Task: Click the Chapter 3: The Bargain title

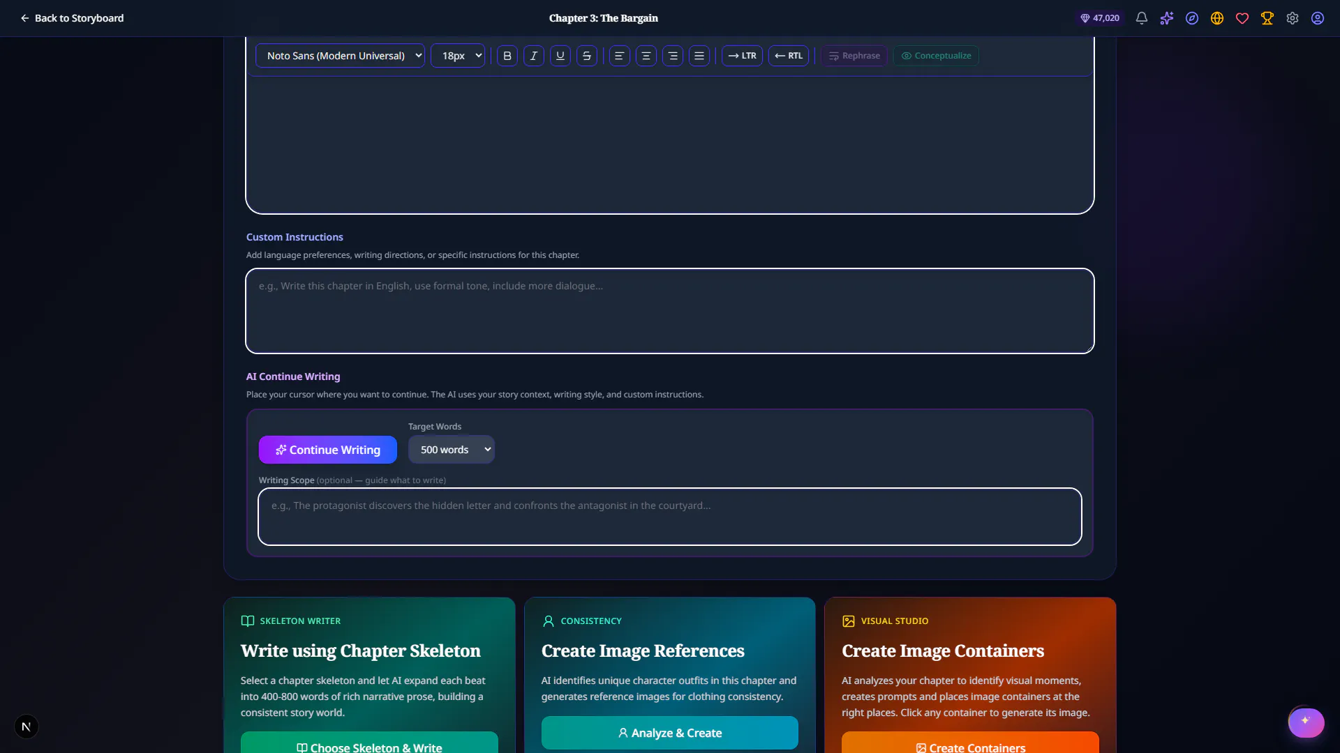Action: point(604,18)
